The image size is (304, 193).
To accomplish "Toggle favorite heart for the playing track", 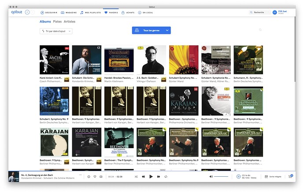I will tap(95, 177).
